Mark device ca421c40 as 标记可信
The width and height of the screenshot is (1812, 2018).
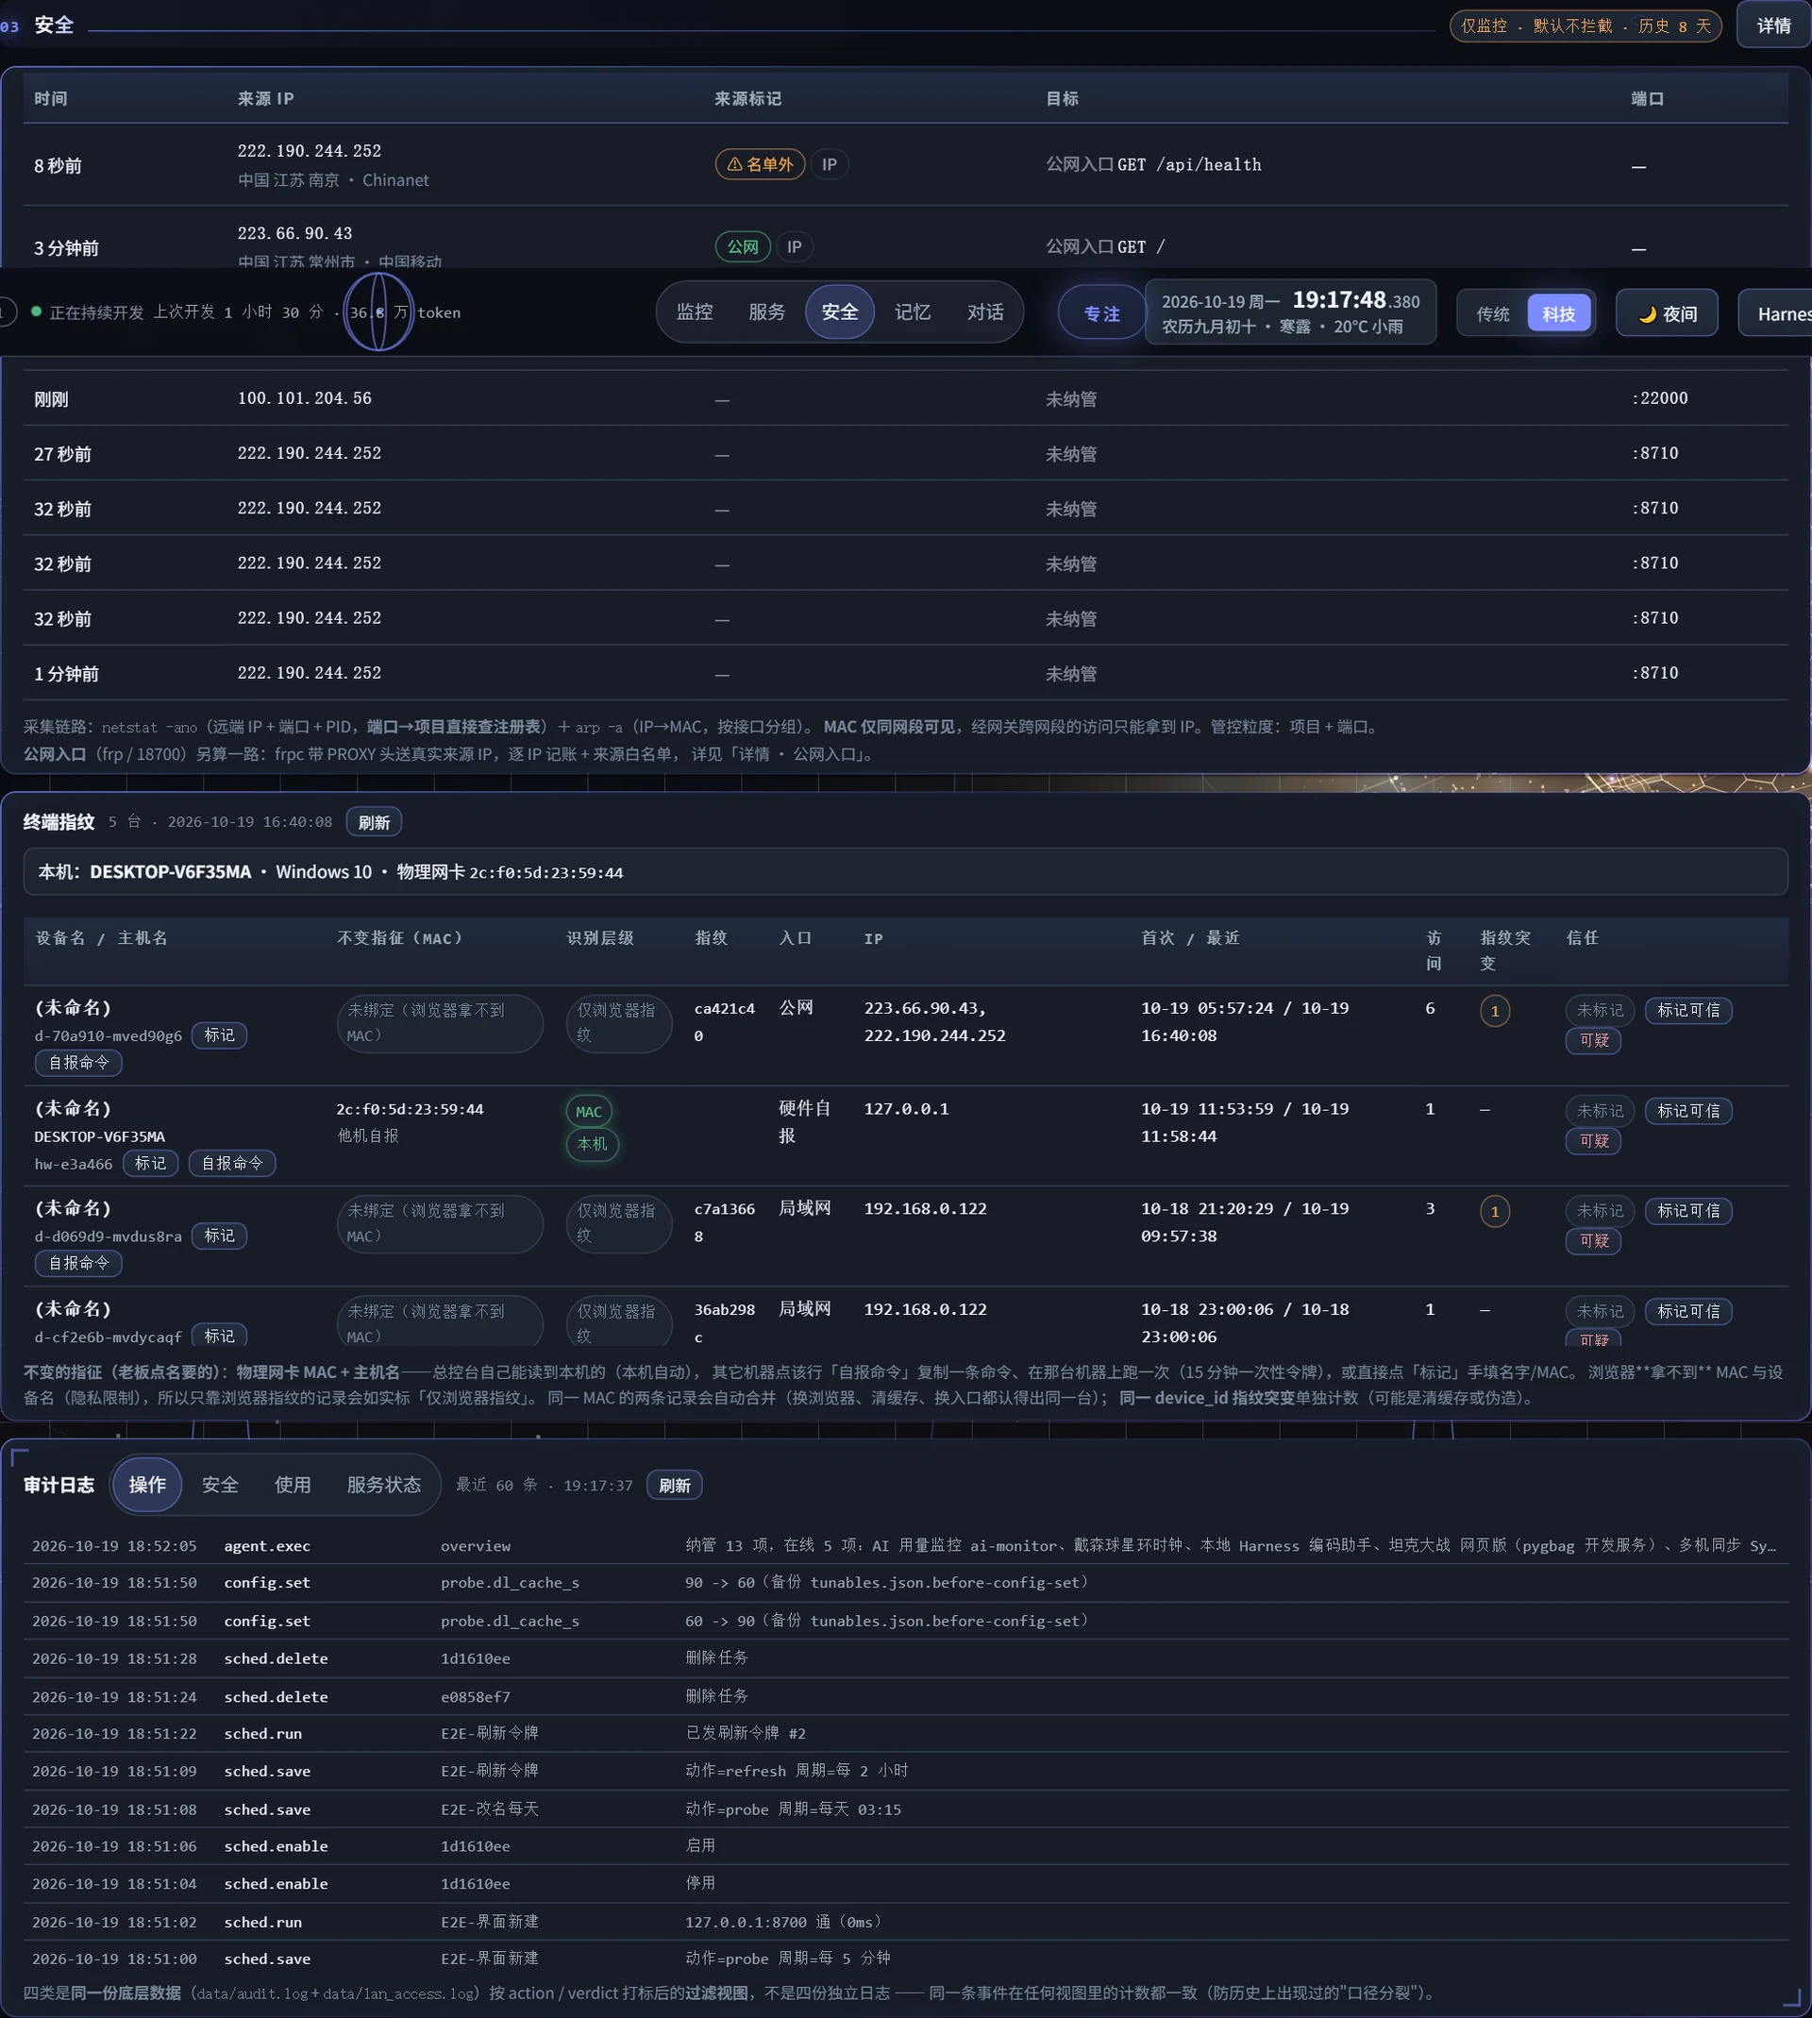1688,1011
